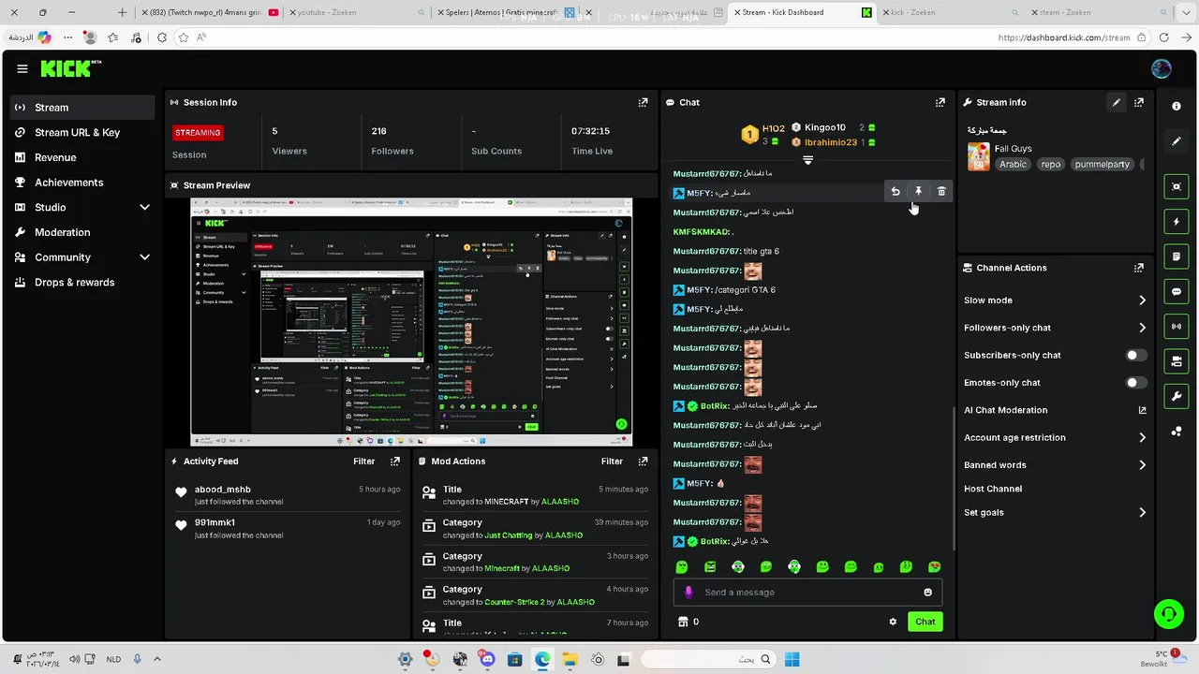Open AI Chat Moderation external link
The height and width of the screenshot is (674, 1199).
pyautogui.click(x=1142, y=410)
